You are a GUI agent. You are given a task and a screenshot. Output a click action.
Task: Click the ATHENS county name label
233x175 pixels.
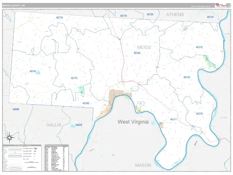[175, 15]
